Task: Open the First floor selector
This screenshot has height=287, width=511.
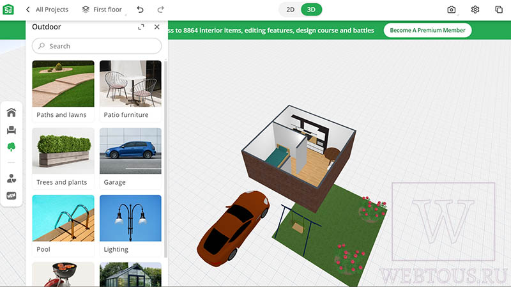Action: click(102, 10)
